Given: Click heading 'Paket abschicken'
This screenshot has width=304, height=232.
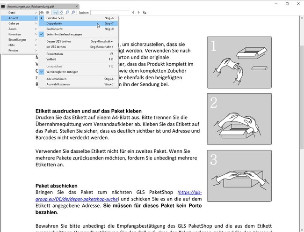Looking at the screenshot, I should coord(57,186).
